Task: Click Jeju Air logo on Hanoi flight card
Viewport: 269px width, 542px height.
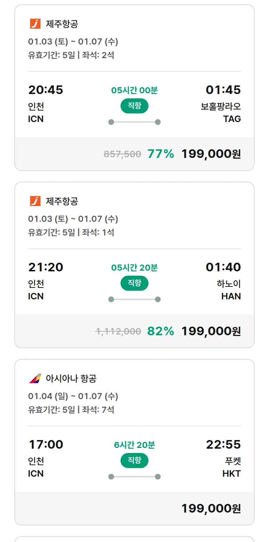Action: click(x=35, y=201)
